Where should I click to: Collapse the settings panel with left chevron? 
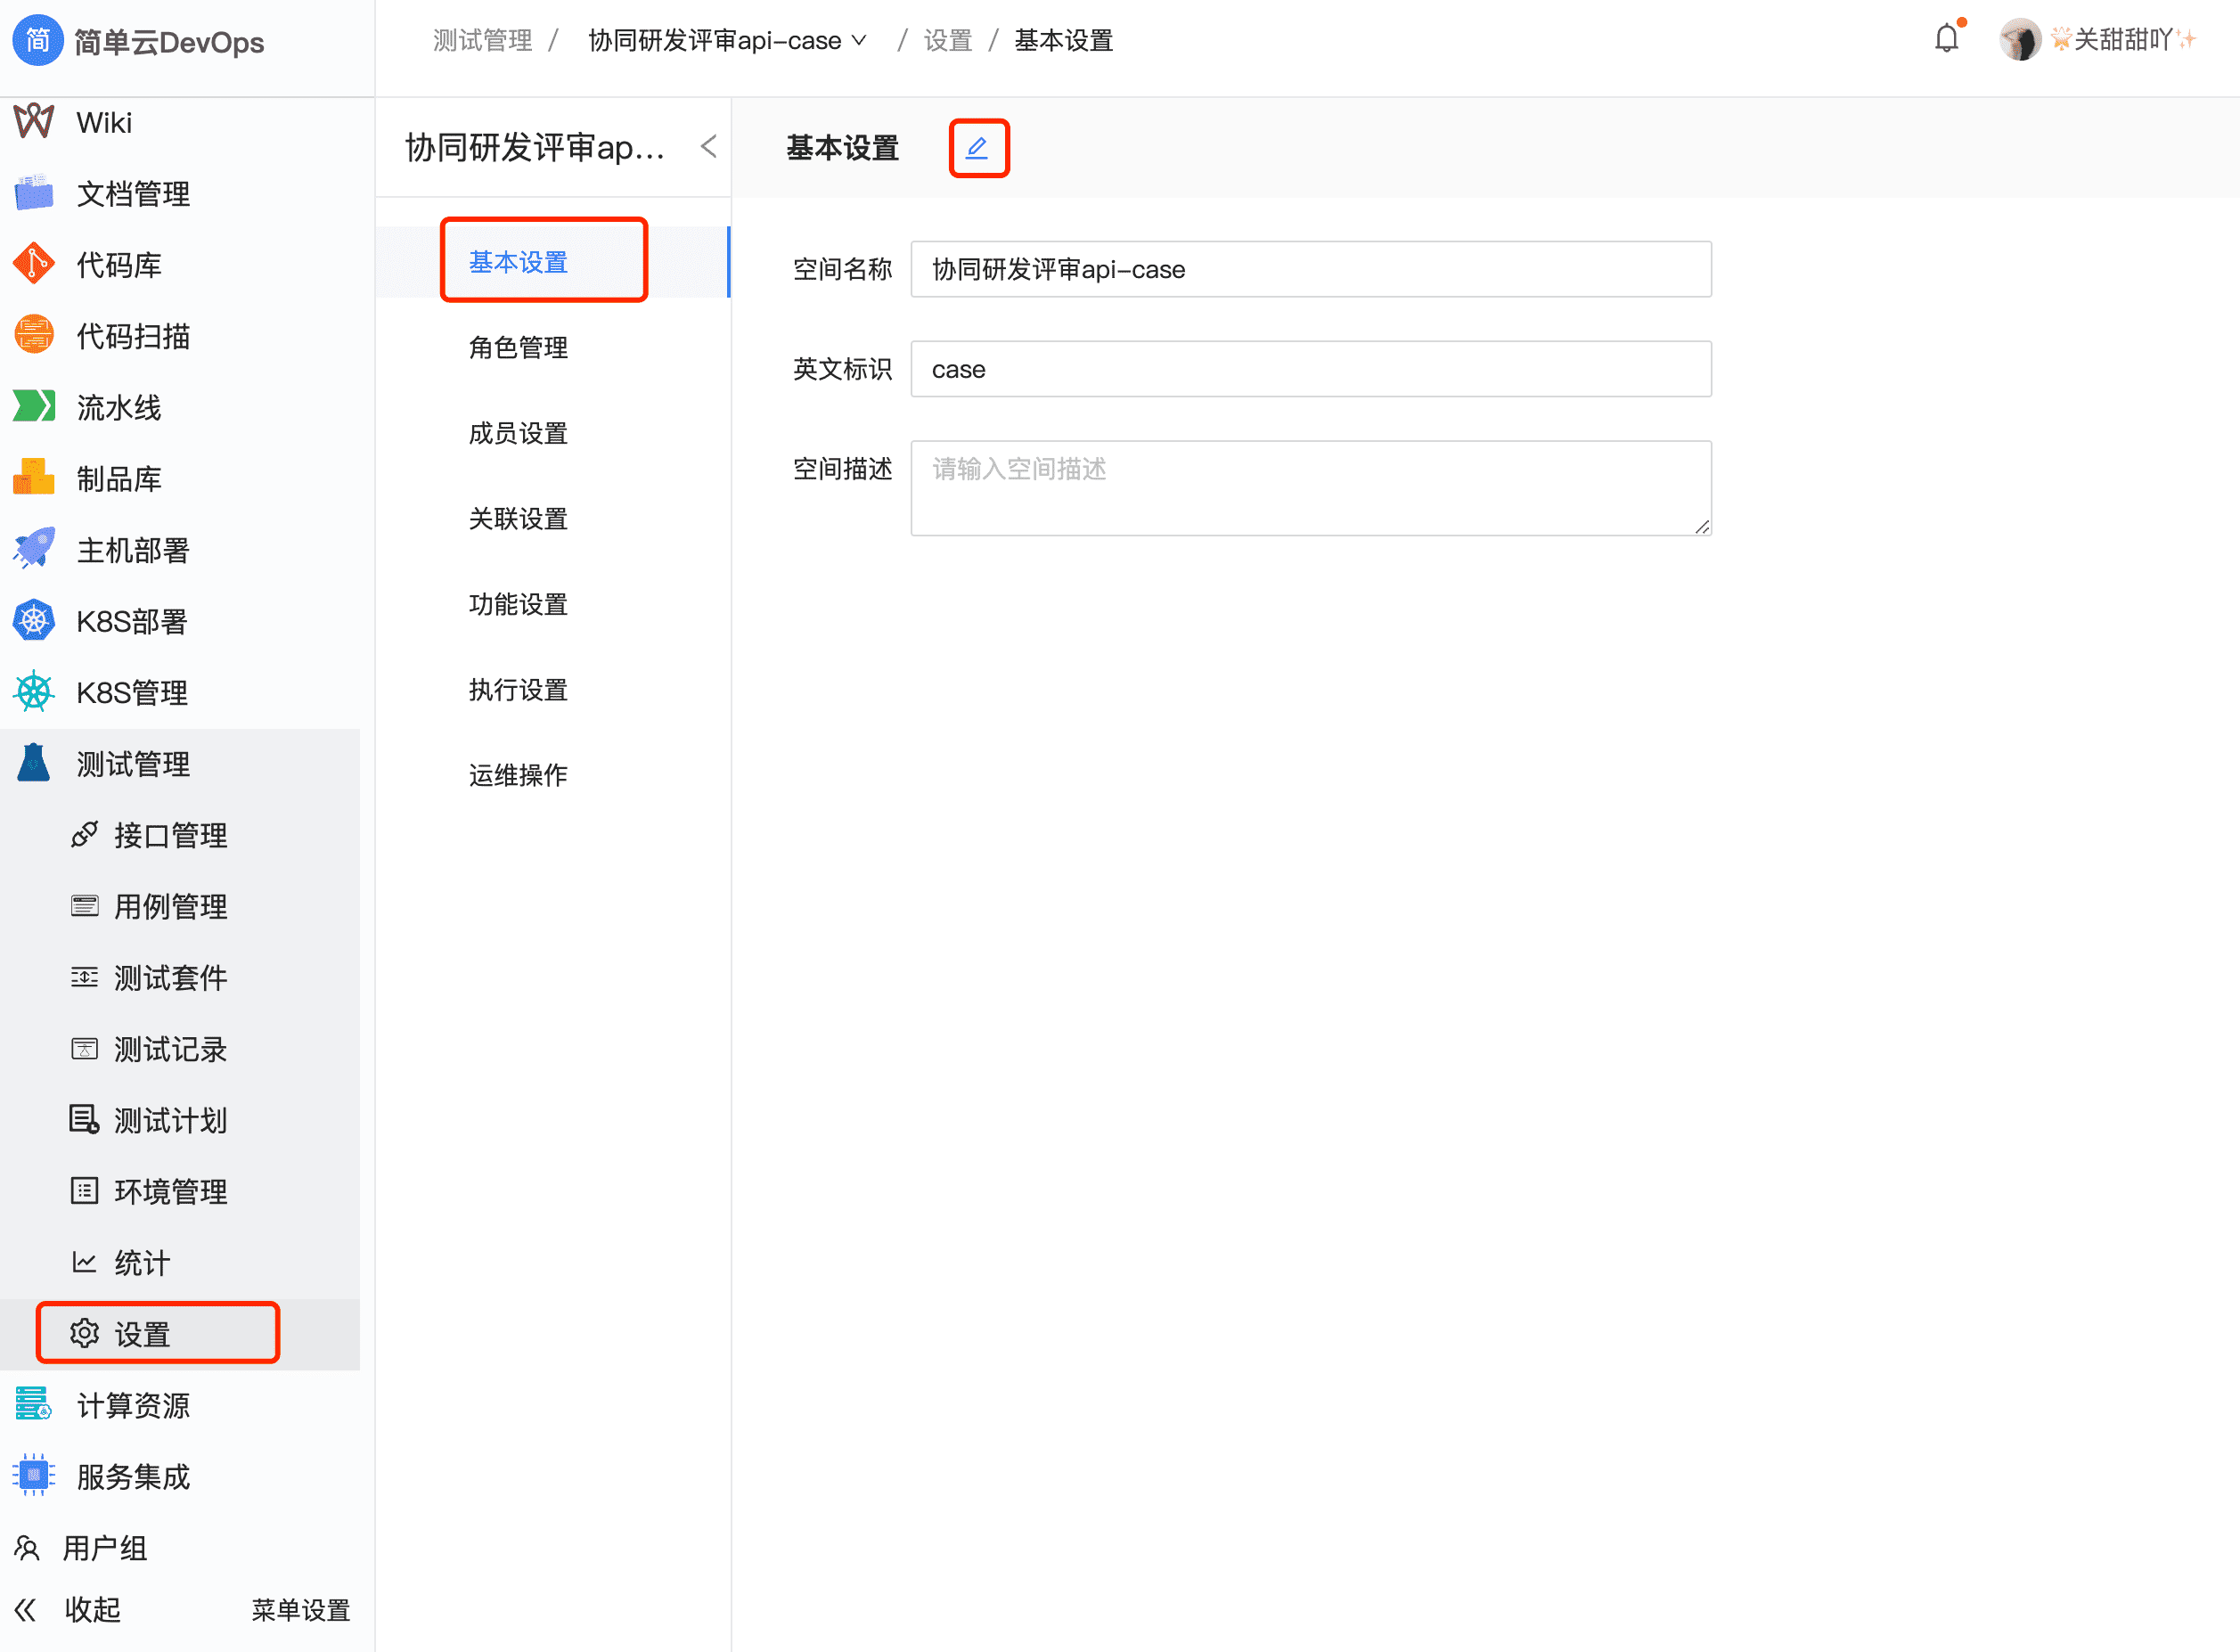coord(708,147)
